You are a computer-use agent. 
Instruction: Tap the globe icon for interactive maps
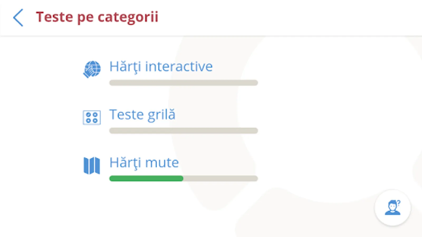92,69
